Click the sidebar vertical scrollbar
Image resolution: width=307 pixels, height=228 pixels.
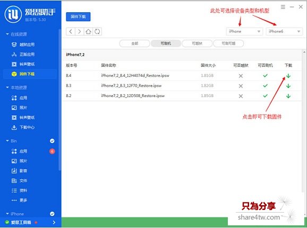point(60,100)
